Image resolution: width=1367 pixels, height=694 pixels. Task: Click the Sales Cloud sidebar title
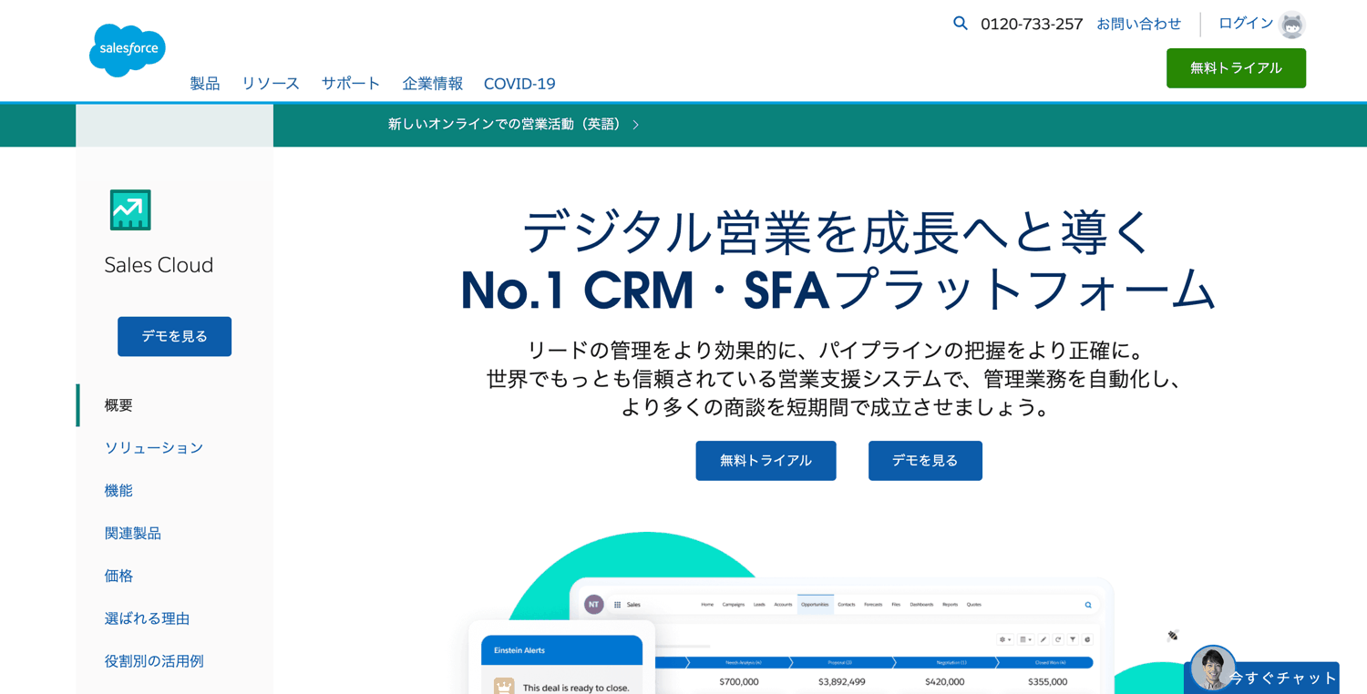coord(159,265)
